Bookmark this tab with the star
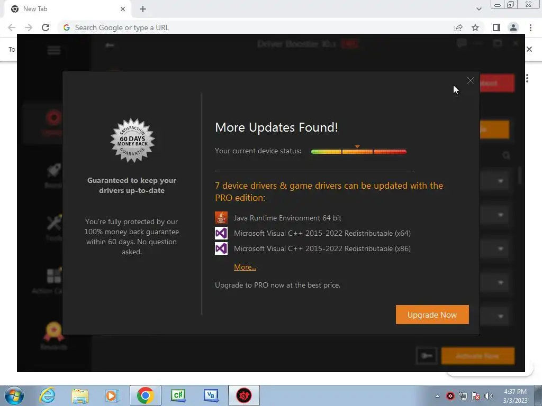This screenshot has width=542, height=406. click(475, 27)
